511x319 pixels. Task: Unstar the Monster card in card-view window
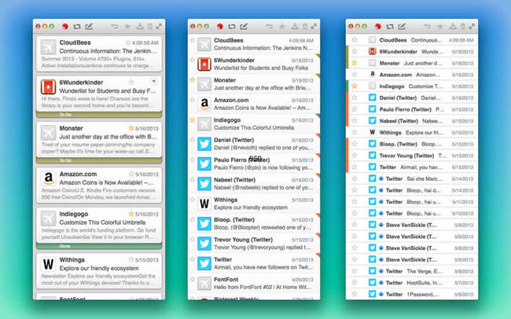[x=131, y=128]
